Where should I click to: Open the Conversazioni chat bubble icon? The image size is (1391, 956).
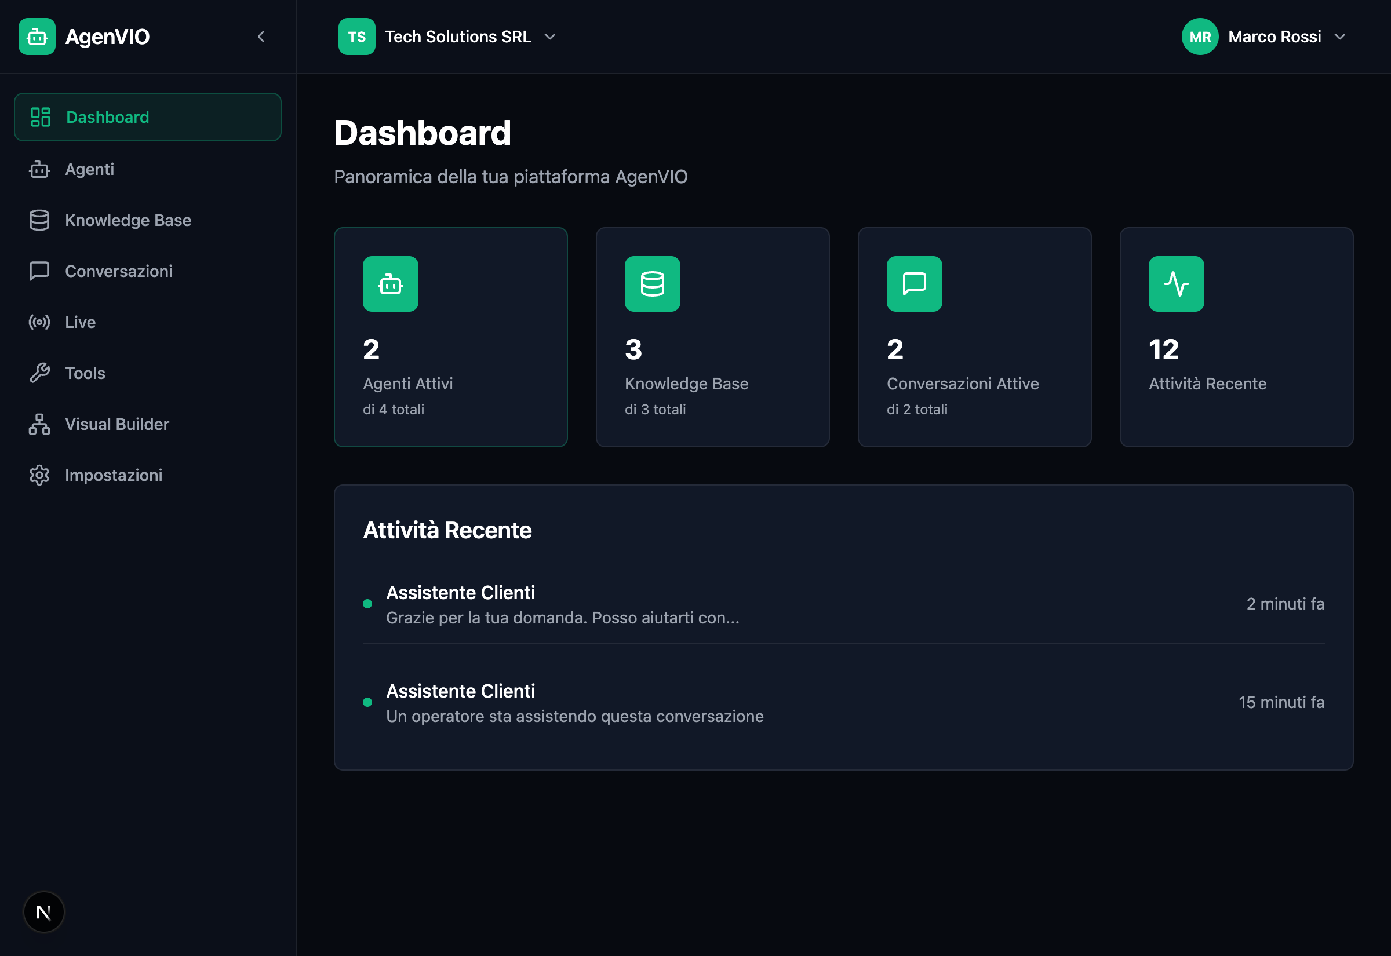[39, 271]
